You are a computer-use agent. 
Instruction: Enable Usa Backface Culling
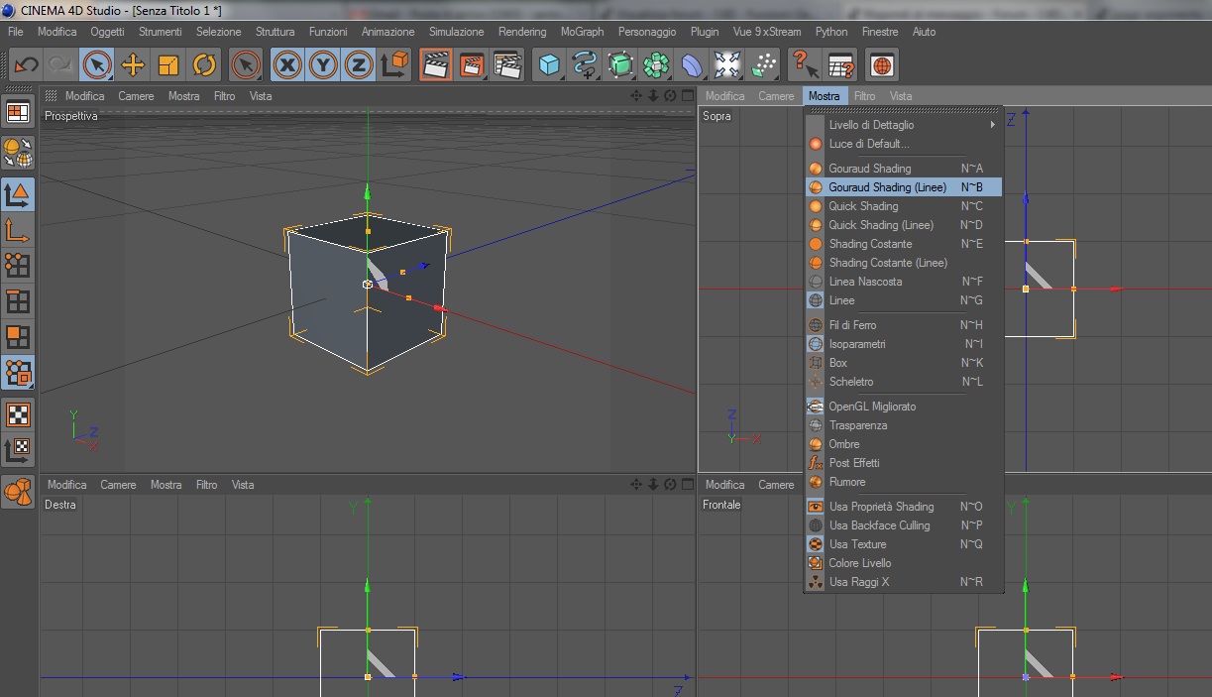tap(879, 525)
